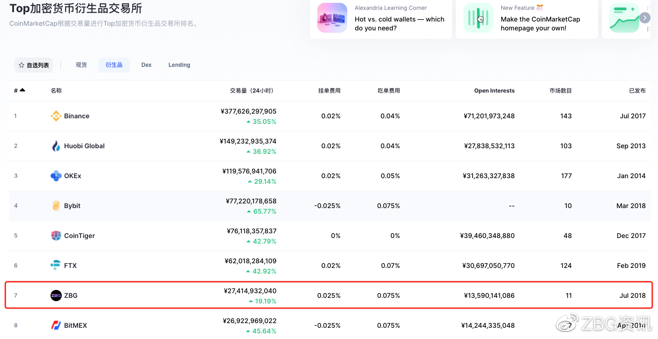Open the Bybit exchange link

click(72, 206)
